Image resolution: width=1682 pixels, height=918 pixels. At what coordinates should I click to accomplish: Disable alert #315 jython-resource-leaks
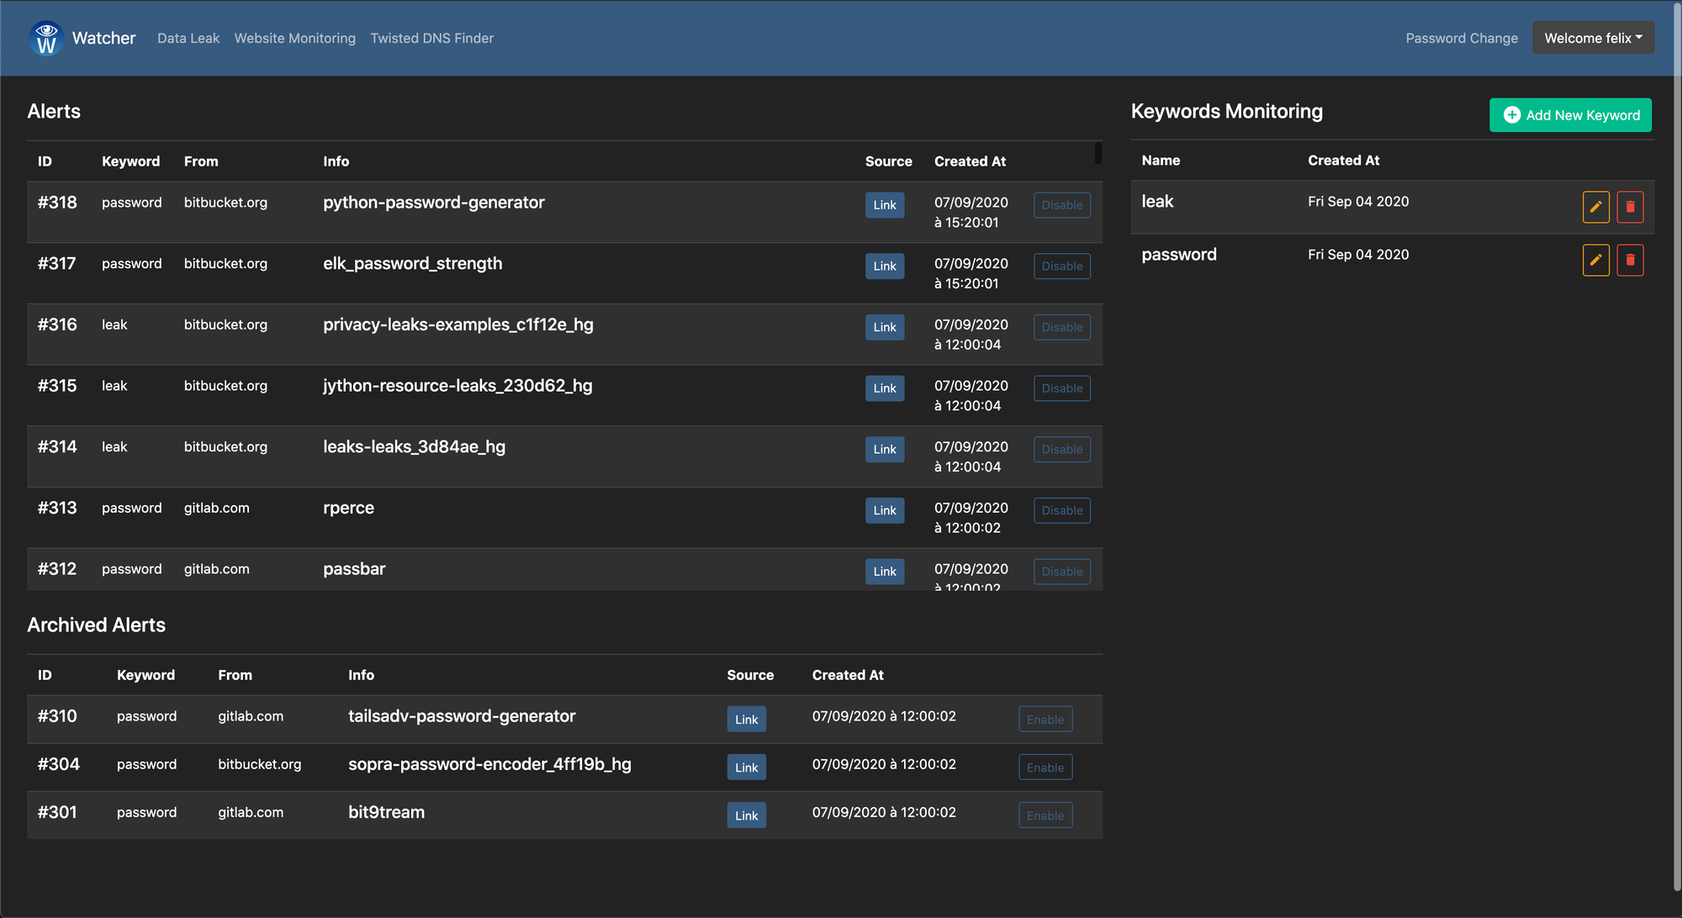1061,388
